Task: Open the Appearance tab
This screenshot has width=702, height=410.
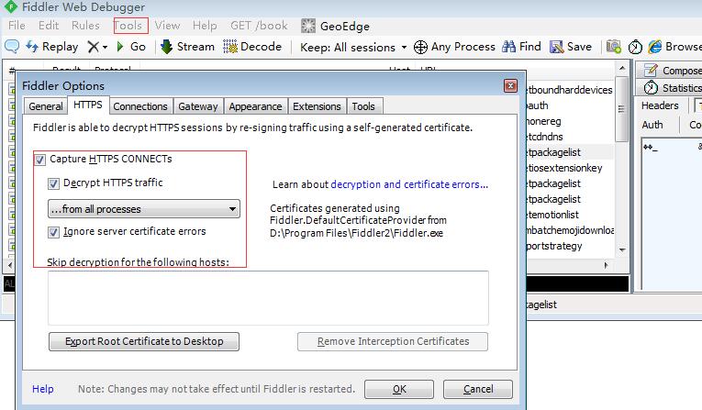Action: 256,106
